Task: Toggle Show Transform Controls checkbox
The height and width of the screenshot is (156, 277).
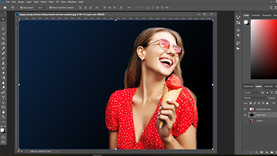Action: coord(51,8)
